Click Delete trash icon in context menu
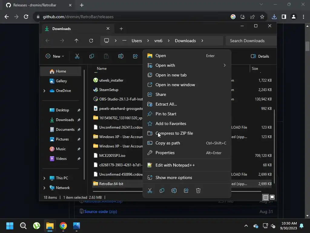 [x=198, y=191]
